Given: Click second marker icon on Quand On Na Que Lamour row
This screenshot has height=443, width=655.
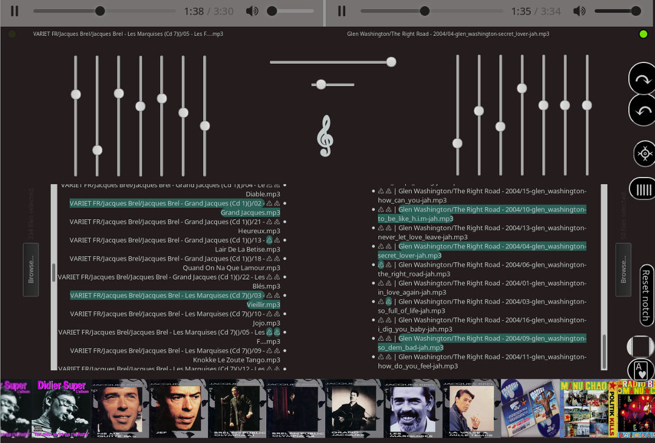Looking at the screenshot, I should (277, 258).
